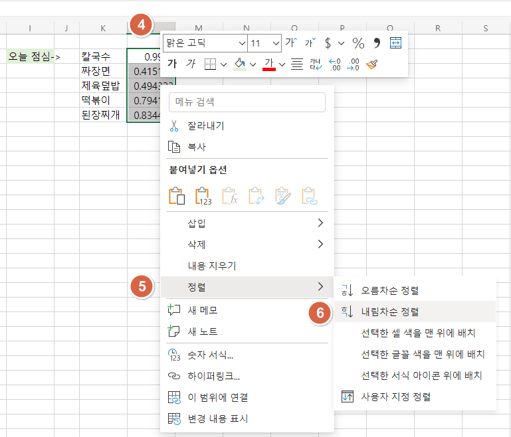Select column R header
Screen dimensions: 511x437
pos(438,29)
